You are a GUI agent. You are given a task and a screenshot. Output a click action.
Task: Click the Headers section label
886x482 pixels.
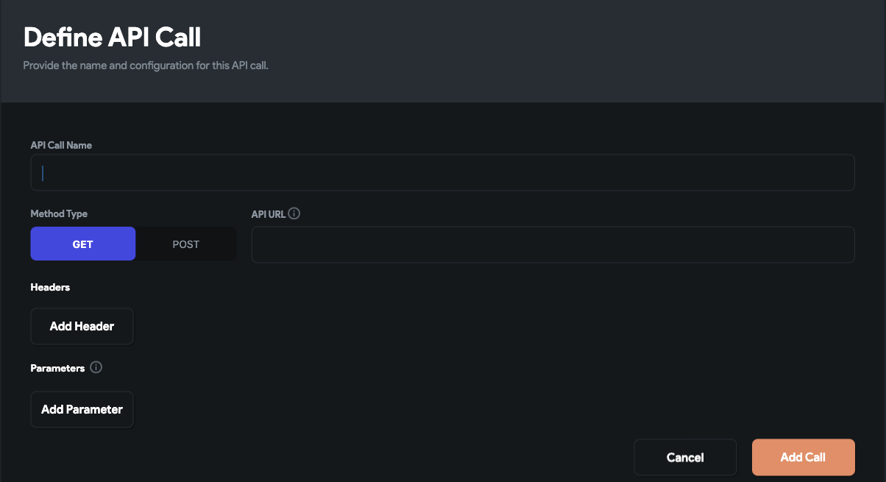[50, 287]
